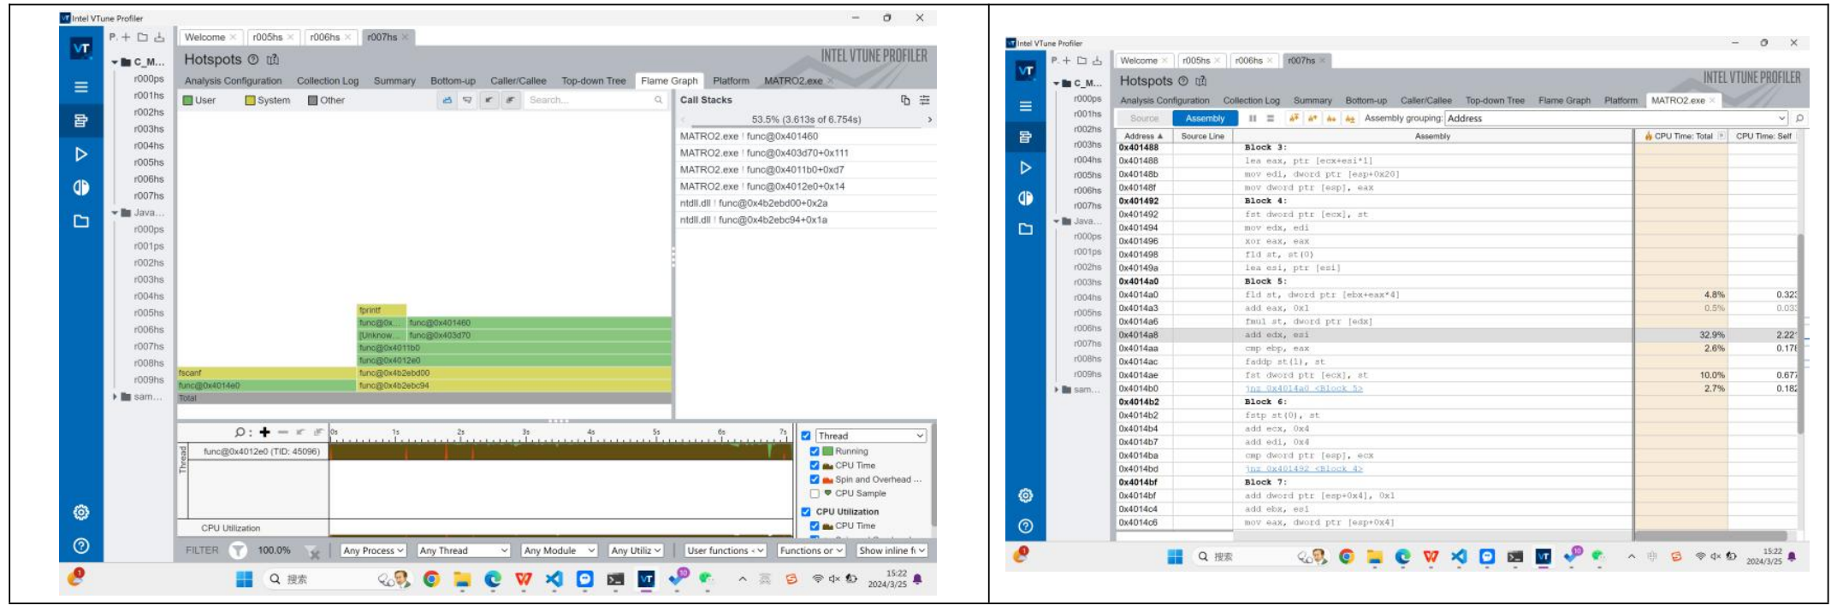Open Caller/Callee tab in left window

tap(518, 80)
